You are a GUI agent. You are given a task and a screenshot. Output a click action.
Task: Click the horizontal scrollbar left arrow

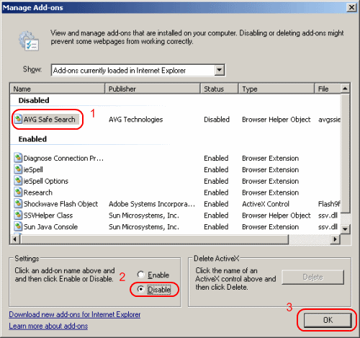click(15, 239)
